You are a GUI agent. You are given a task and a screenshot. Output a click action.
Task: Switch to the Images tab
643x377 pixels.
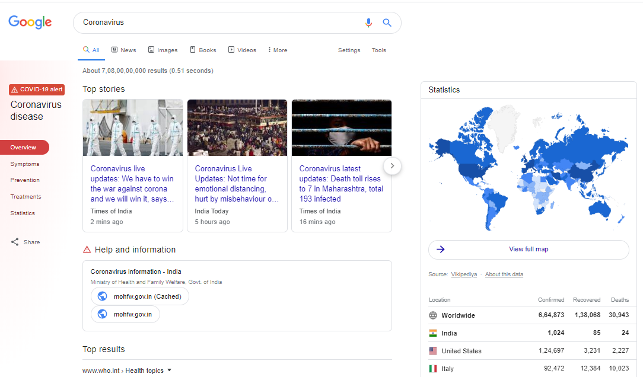(163, 50)
